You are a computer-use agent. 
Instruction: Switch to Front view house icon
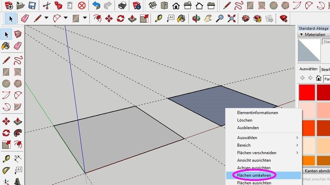coord(176,5)
